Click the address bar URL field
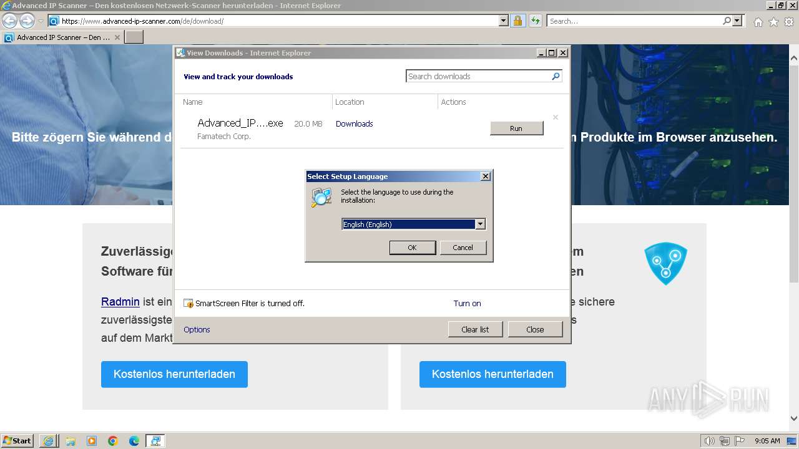The width and height of the screenshot is (799, 449). tap(279, 21)
